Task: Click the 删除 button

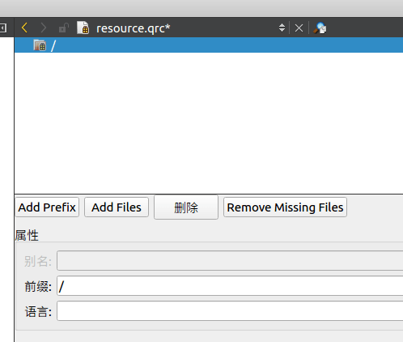Action: pyautogui.click(x=186, y=207)
